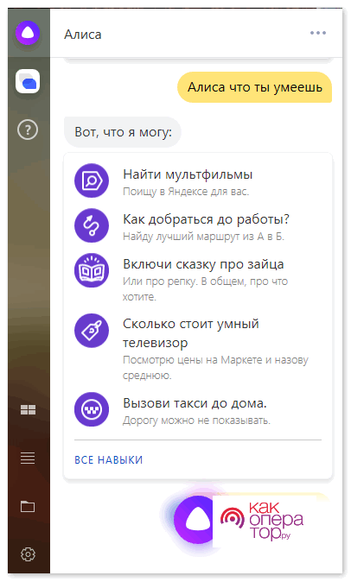Click the purple Alice logo in sidebar
Screen dimensions: 351x582
click(28, 33)
